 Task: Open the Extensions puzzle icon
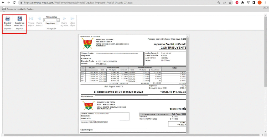(x=242, y=3)
